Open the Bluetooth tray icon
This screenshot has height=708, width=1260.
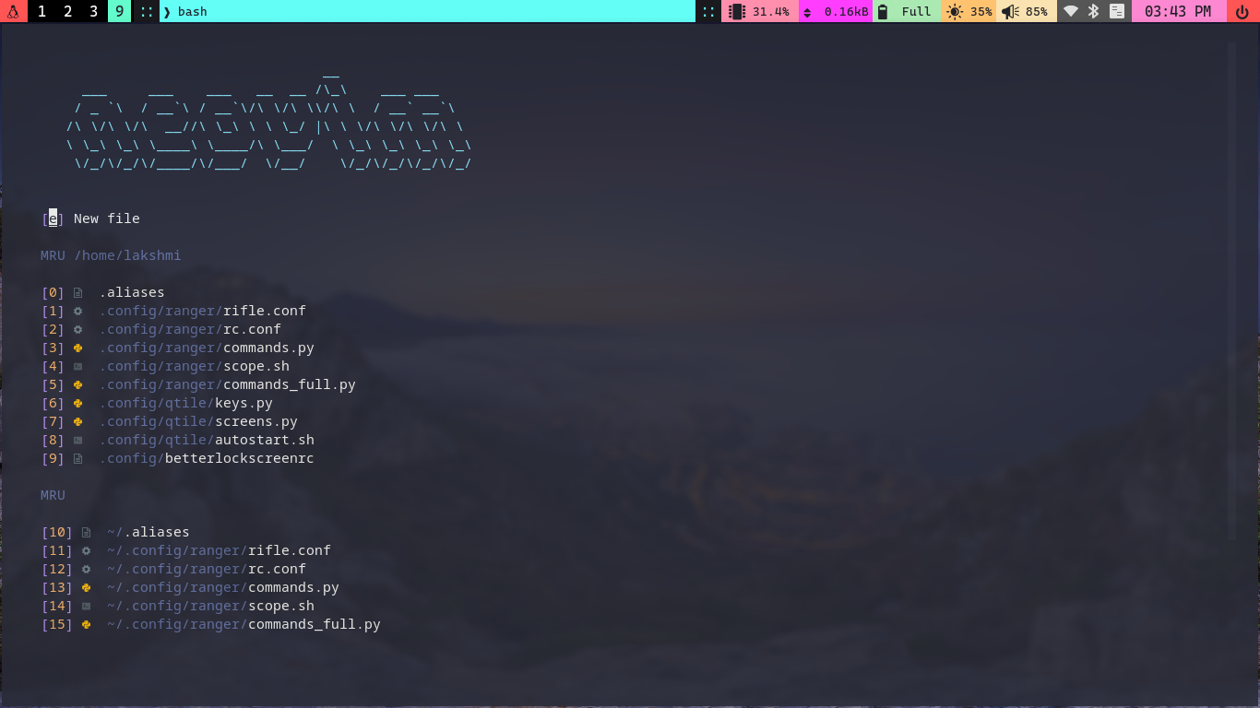[x=1094, y=11]
